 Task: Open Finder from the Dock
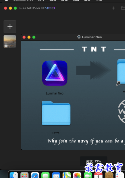tap(14, 175)
